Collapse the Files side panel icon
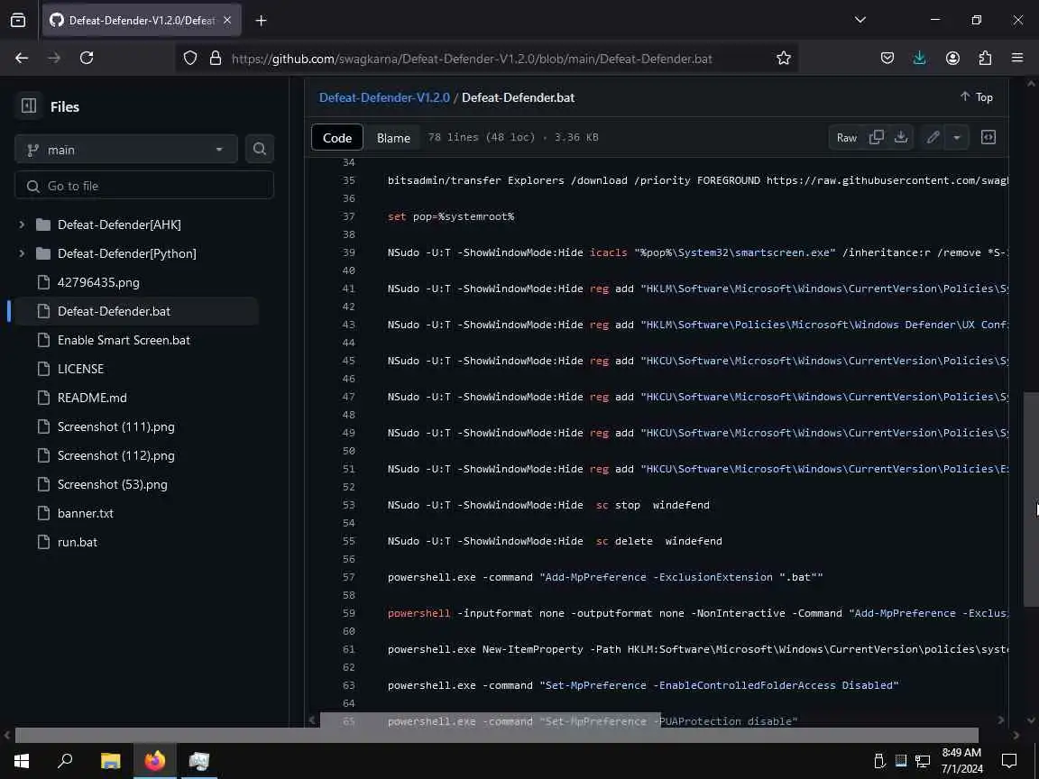 pos(29,106)
